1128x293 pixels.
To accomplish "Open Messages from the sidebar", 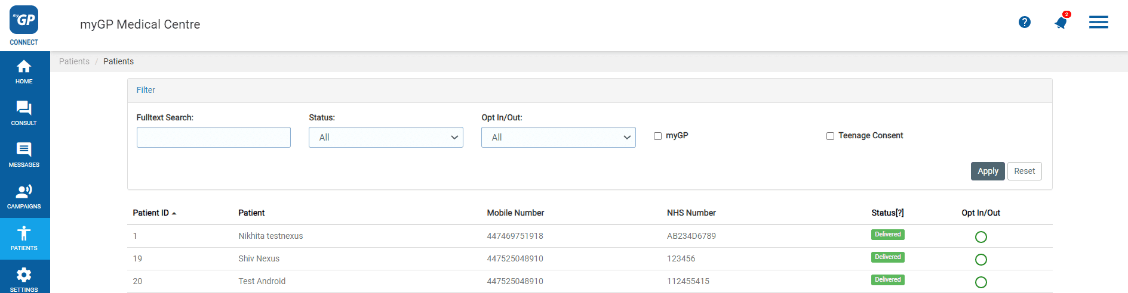I will [x=24, y=155].
